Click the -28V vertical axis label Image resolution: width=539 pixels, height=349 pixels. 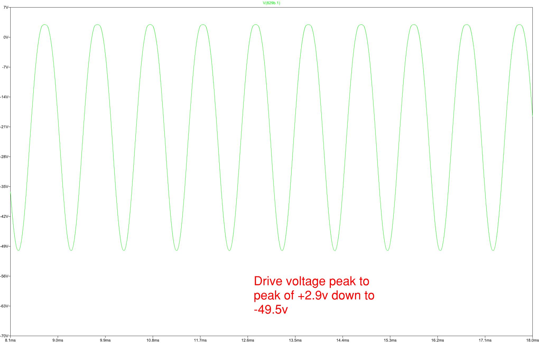[x=4, y=157]
